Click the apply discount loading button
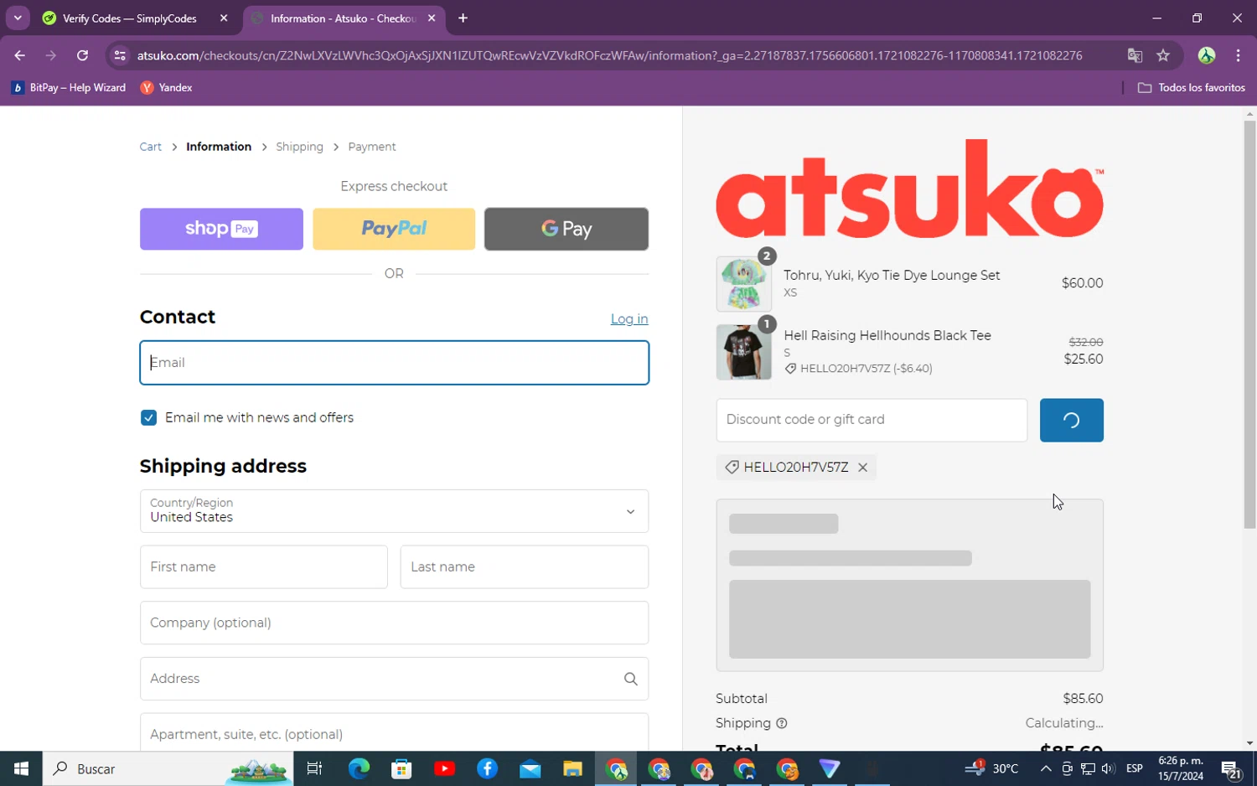The width and height of the screenshot is (1257, 786). (x=1071, y=420)
